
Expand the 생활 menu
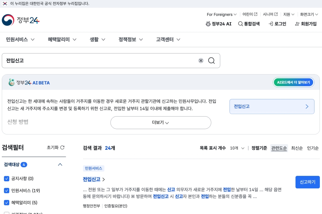[98, 40]
